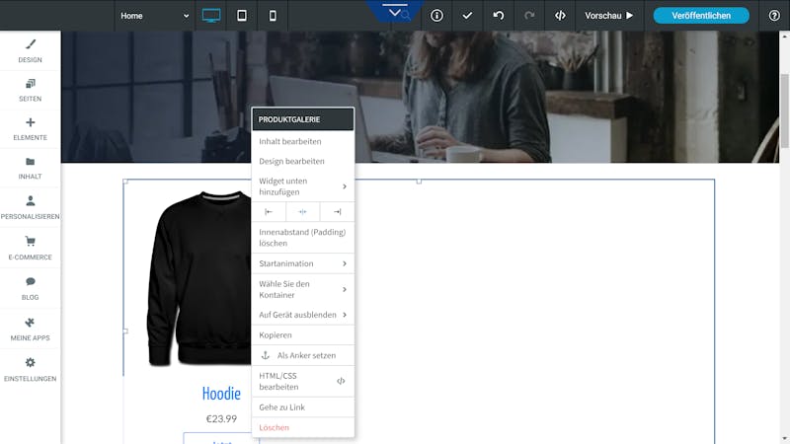Open the Seiten pages panel
The image size is (790, 444).
tap(31, 90)
